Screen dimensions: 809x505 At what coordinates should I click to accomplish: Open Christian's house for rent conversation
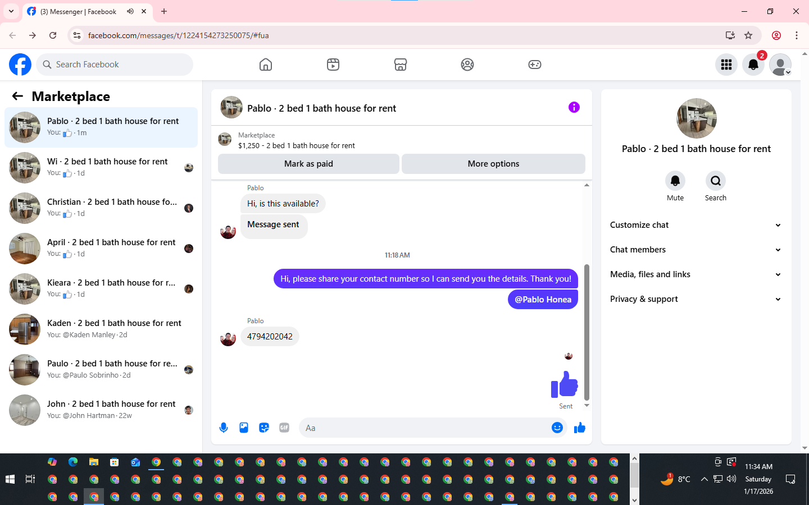[x=101, y=208]
